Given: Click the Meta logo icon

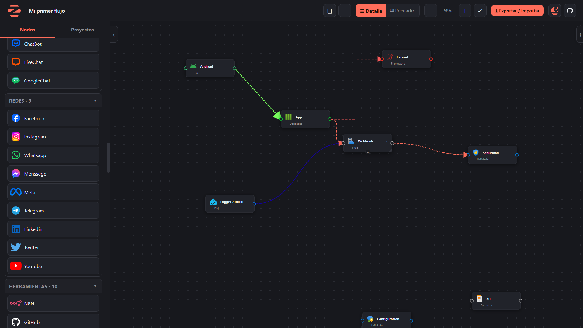Looking at the screenshot, I should point(16,192).
